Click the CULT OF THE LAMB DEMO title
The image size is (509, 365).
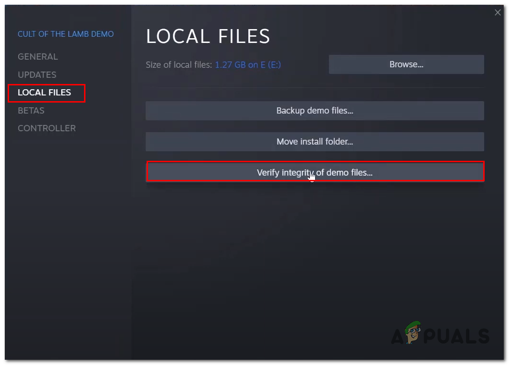pos(65,34)
